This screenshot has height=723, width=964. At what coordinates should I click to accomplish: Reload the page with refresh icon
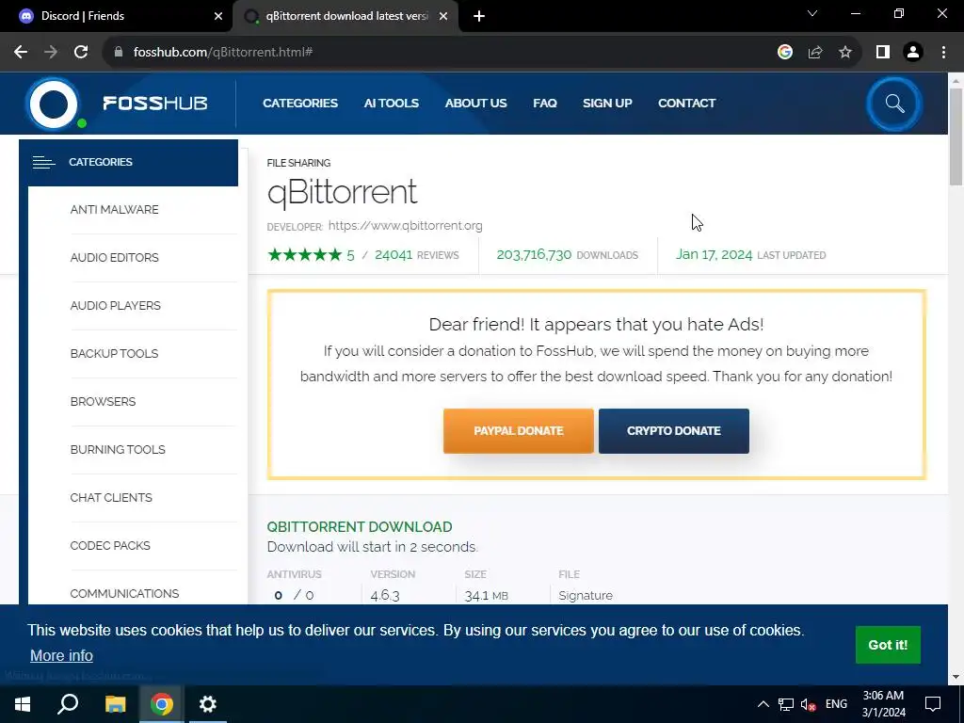click(81, 53)
